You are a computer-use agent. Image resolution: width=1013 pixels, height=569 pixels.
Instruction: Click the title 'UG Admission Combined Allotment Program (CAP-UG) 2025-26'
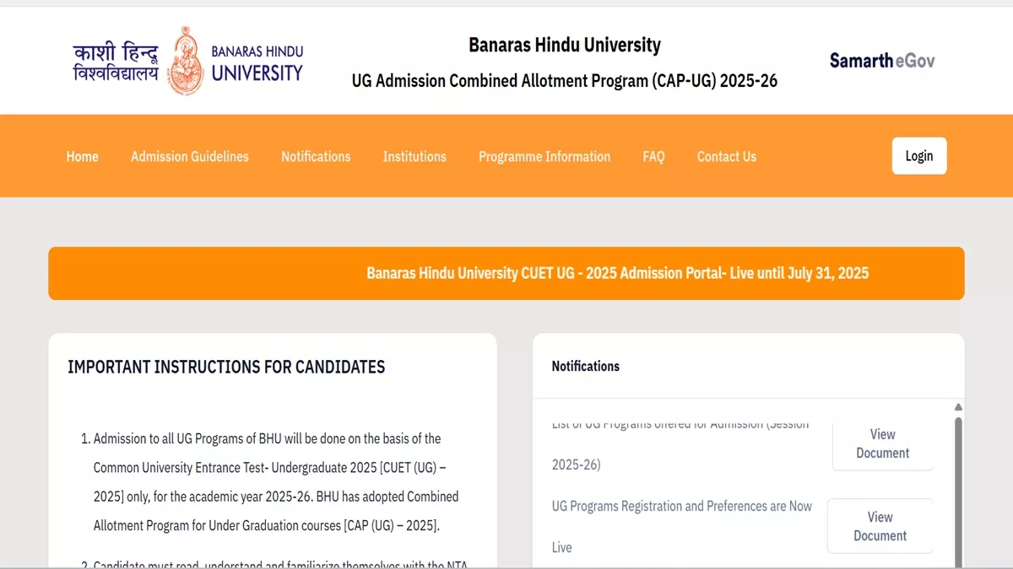click(x=565, y=81)
